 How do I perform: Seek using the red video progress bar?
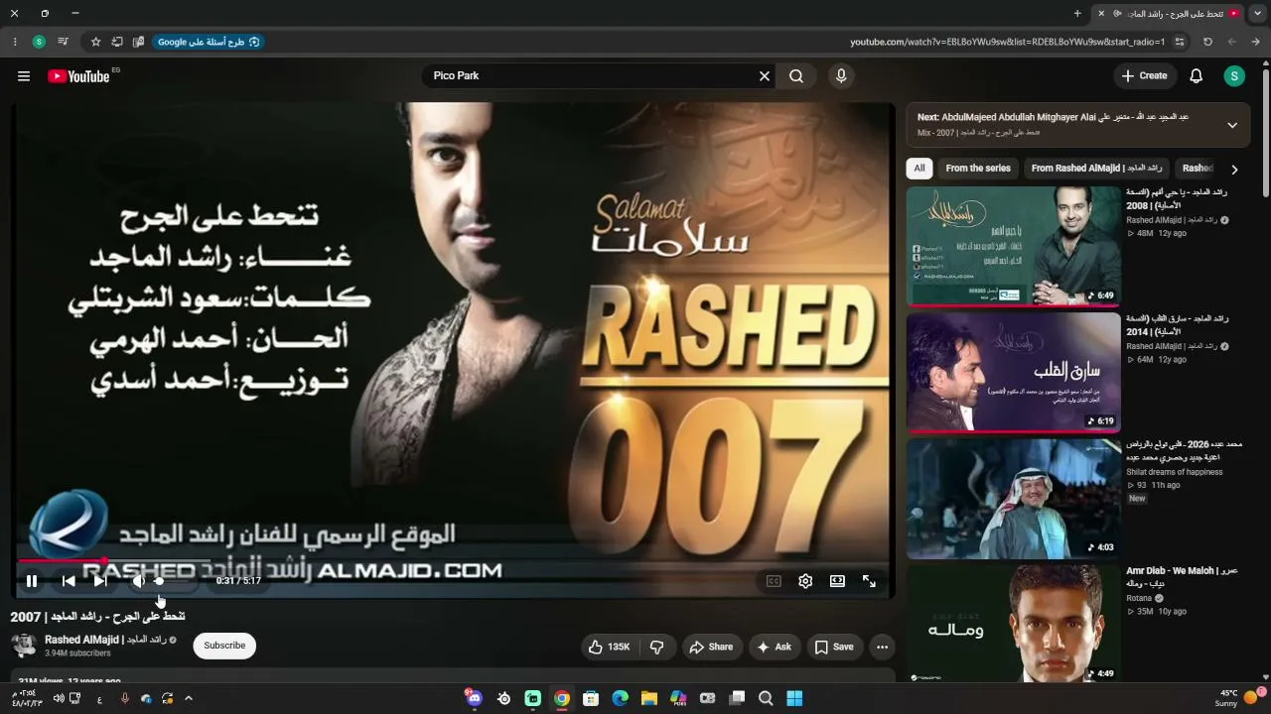click(x=453, y=562)
